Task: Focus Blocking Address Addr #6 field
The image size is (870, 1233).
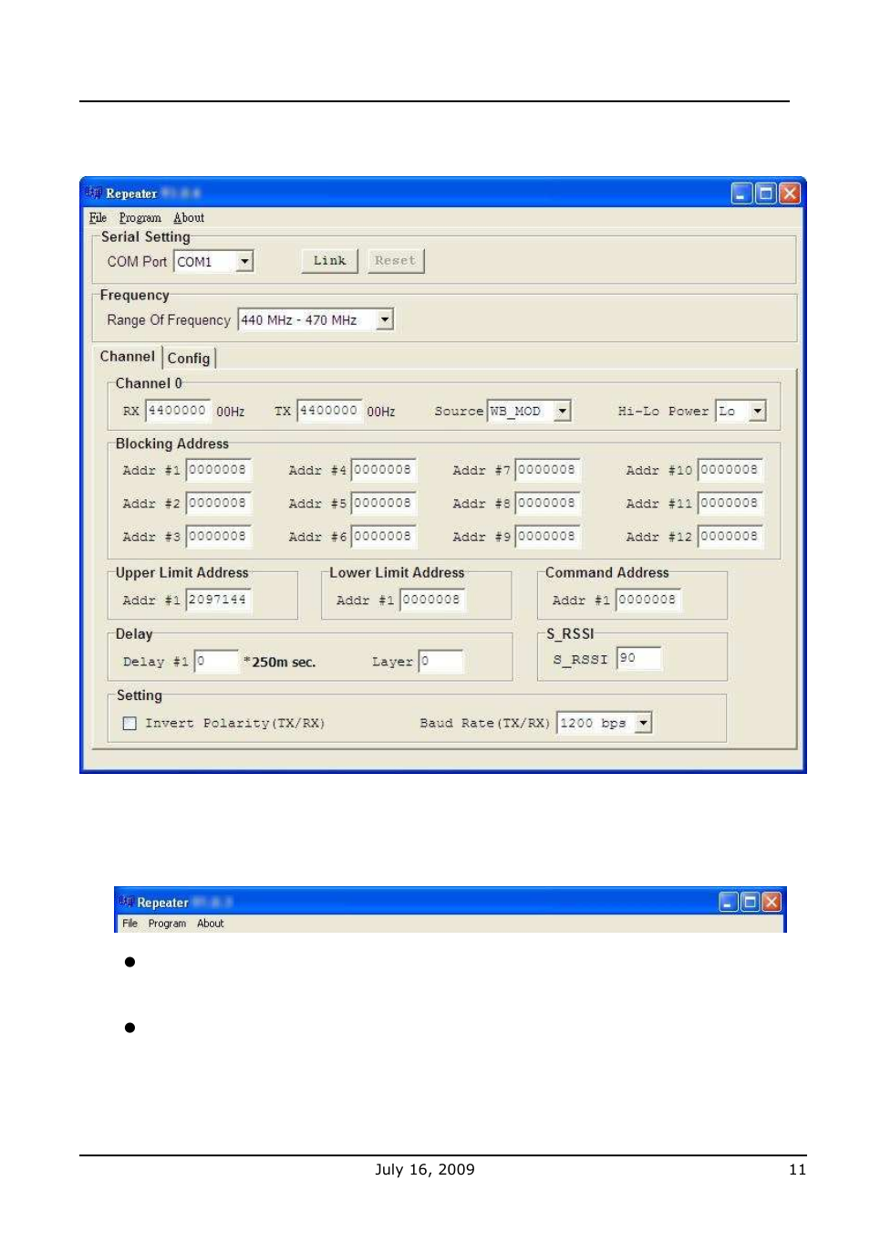Action: (383, 537)
